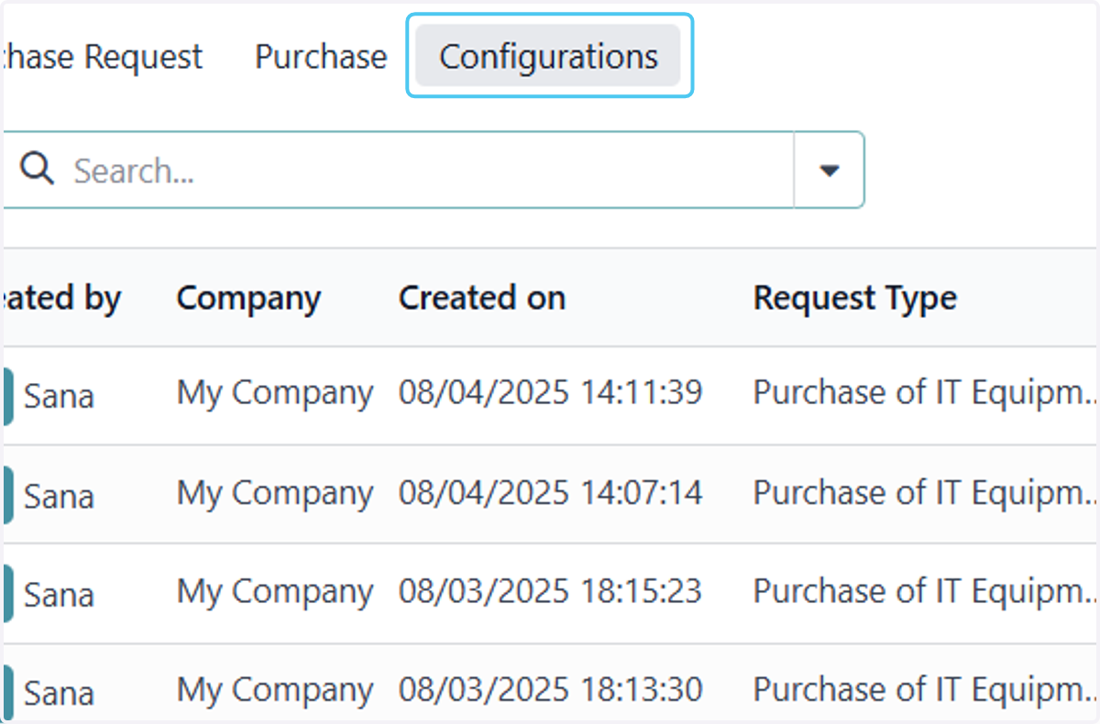Select Sana in the 14:11:39 row
The height and width of the screenshot is (724, 1100).
click(x=59, y=397)
